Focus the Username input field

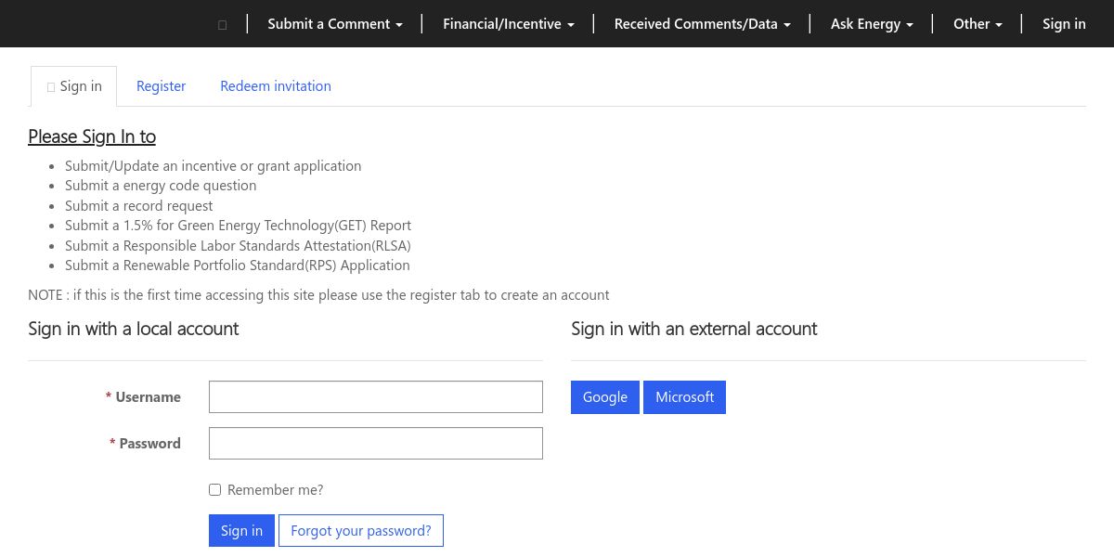click(375, 396)
